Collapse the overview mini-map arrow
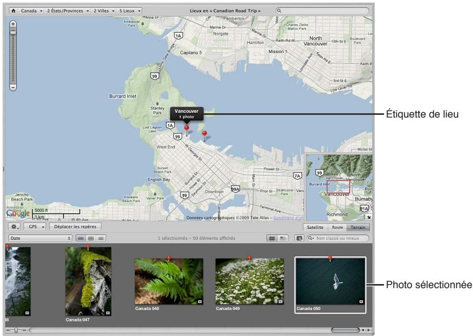Screen dimensions: 473x336 tap(368, 217)
